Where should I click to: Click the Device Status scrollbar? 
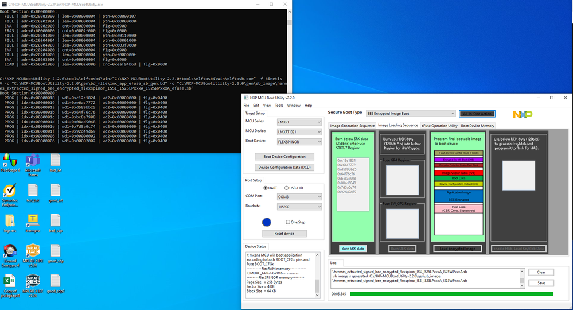[317, 276]
